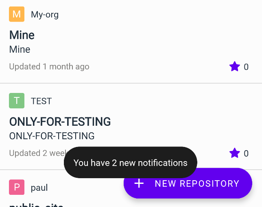Create a new repository with the purple button
The width and height of the screenshot is (262, 207).
[x=188, y=183]
